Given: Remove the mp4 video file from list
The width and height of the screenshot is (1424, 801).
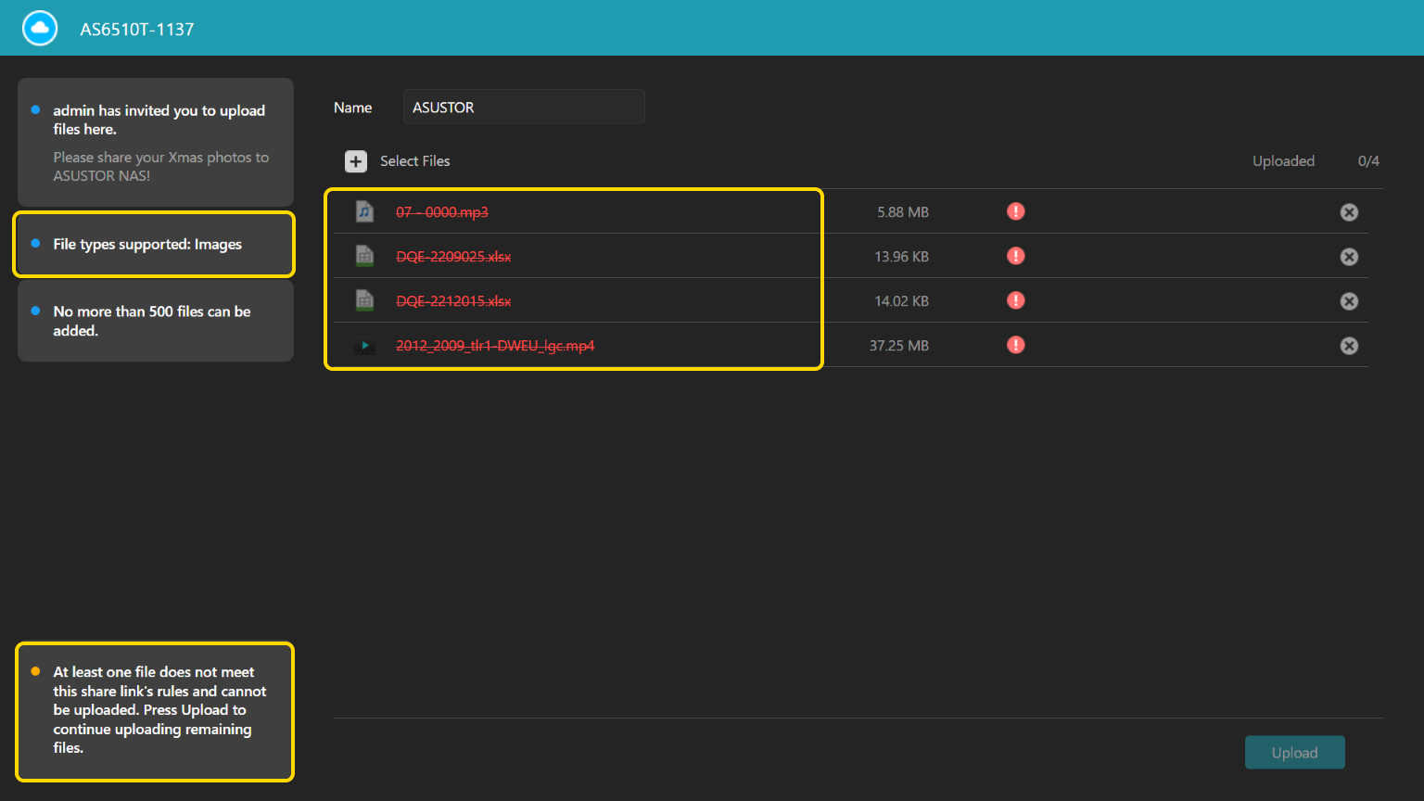Looking at the screenshot, I should pyautogui.click(x=1349, y=346).
